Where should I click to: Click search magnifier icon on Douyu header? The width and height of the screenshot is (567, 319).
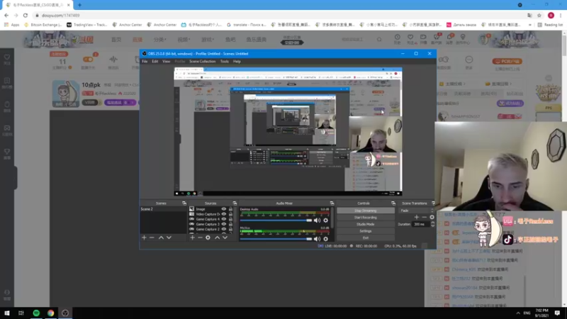379,40
